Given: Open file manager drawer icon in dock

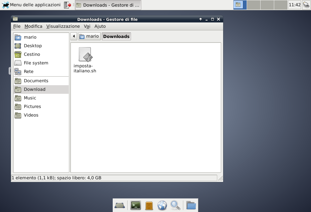Looking at the screenshot, I should [149, 205].
